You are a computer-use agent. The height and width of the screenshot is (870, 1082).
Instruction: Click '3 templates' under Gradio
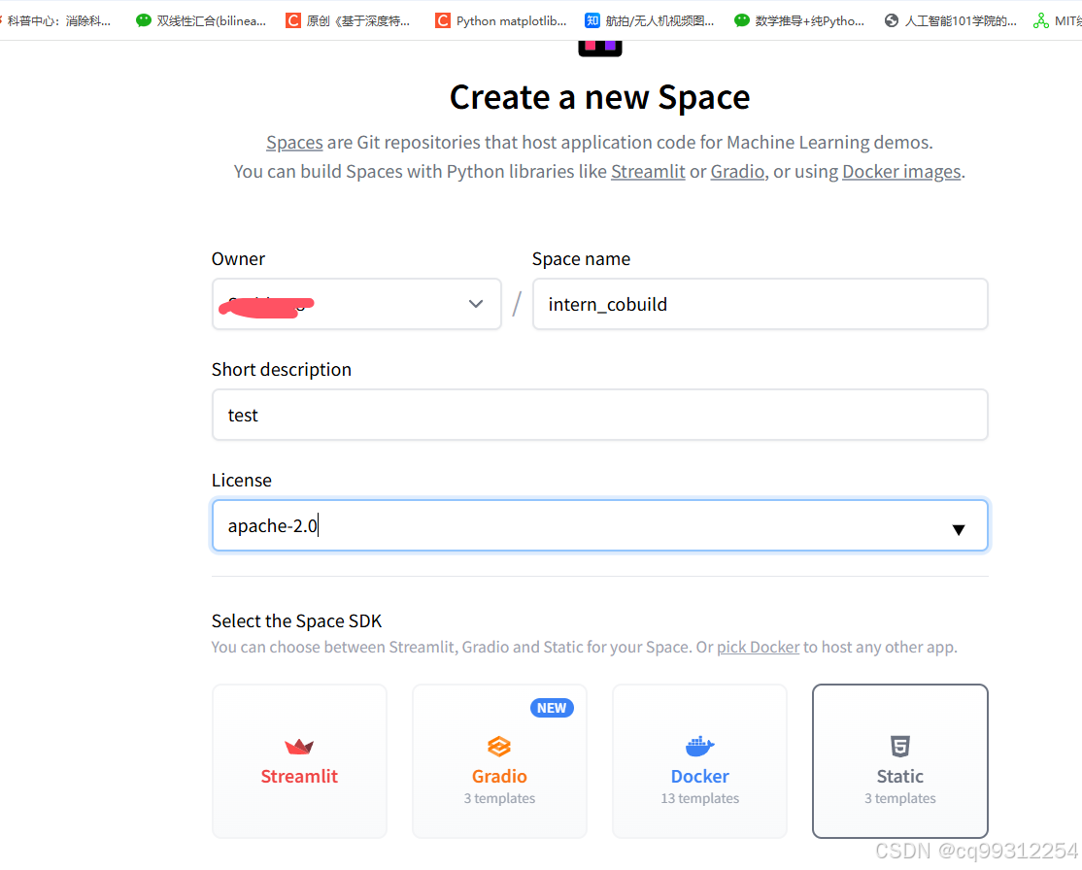pos(499,798)
